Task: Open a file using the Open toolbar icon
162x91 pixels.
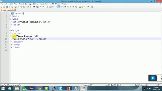Action: pyautogui.click(x=4, y=7)
